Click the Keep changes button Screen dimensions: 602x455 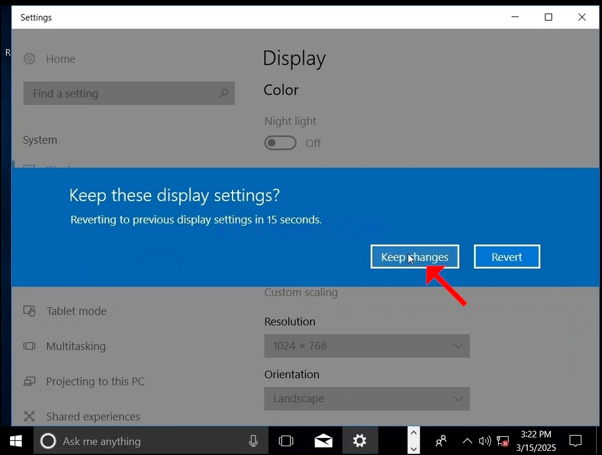point(415,256)
